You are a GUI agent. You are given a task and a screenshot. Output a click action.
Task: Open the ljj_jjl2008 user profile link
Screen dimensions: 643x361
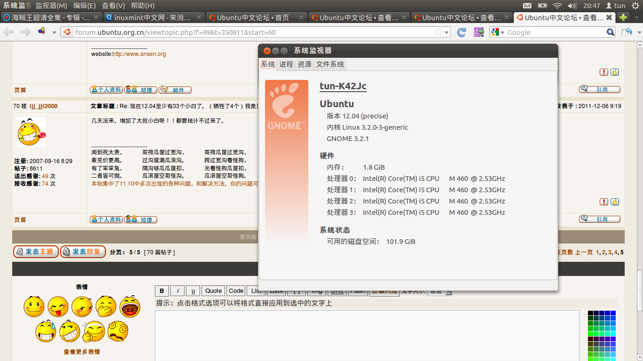coord(43,106)
